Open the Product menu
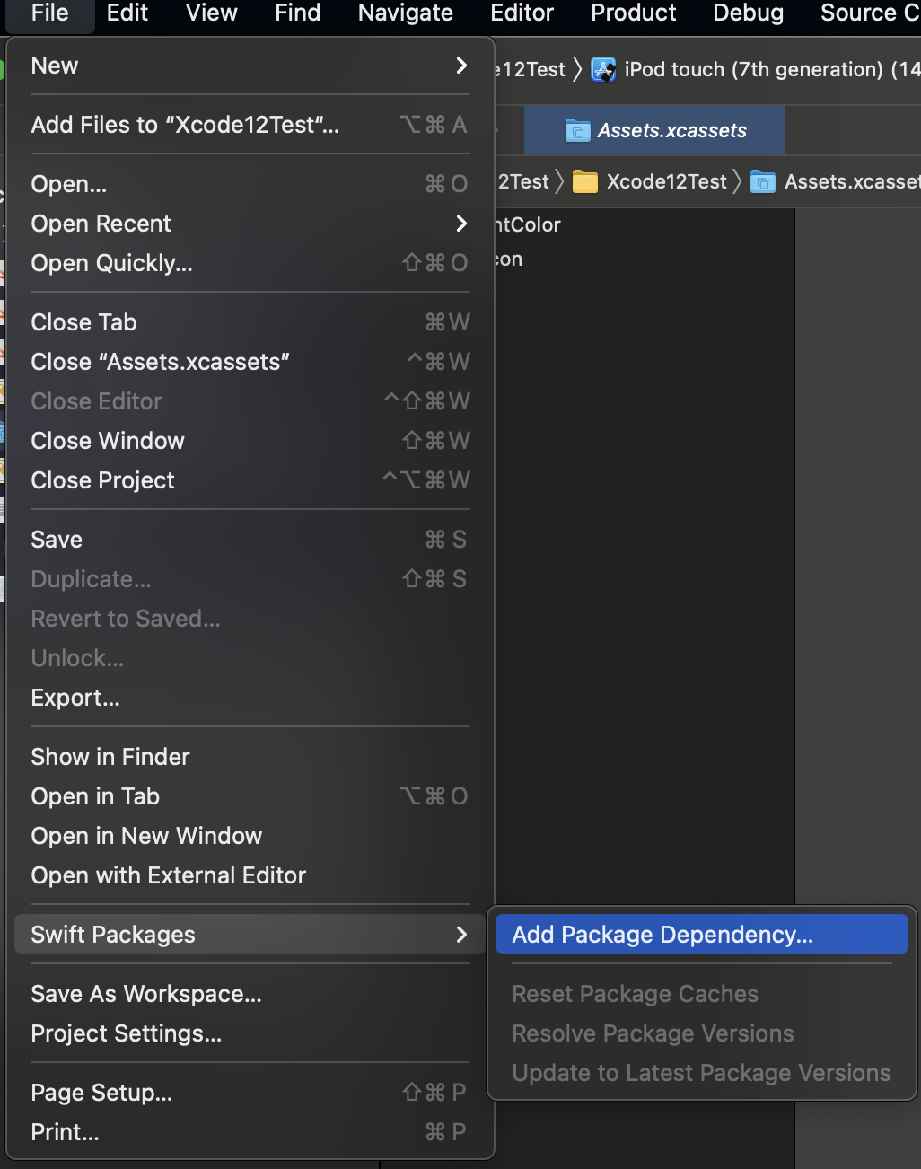 pyautogui.click(x=634, y=13)
